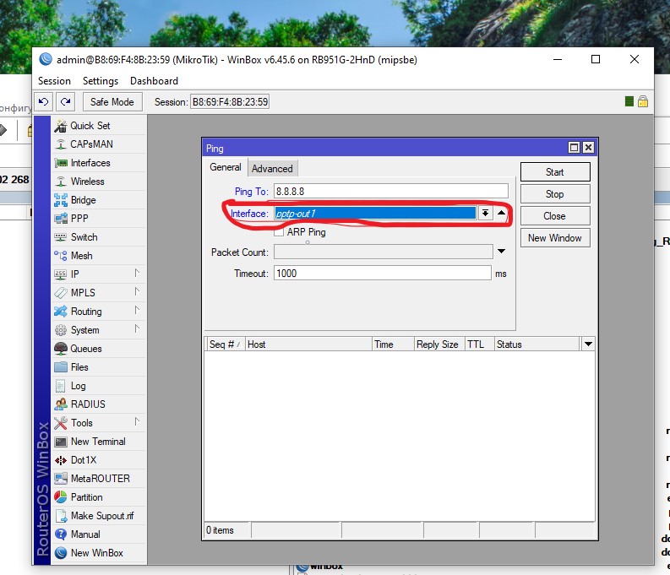Open a New Terminal

coord(99,442)
